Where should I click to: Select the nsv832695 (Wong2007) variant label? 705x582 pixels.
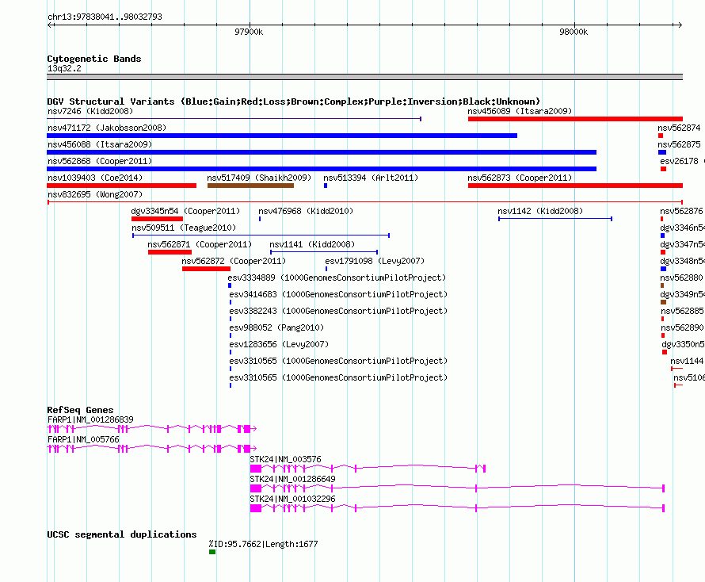95,194
